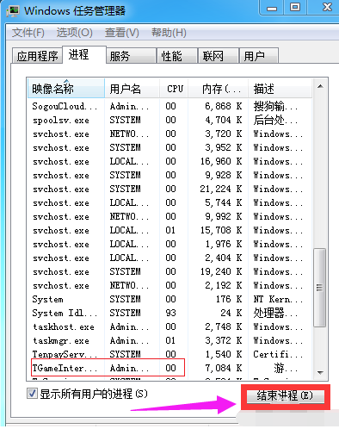Open the 选项(O) menu
The image size is (339, 429).
tap(74, 33)
